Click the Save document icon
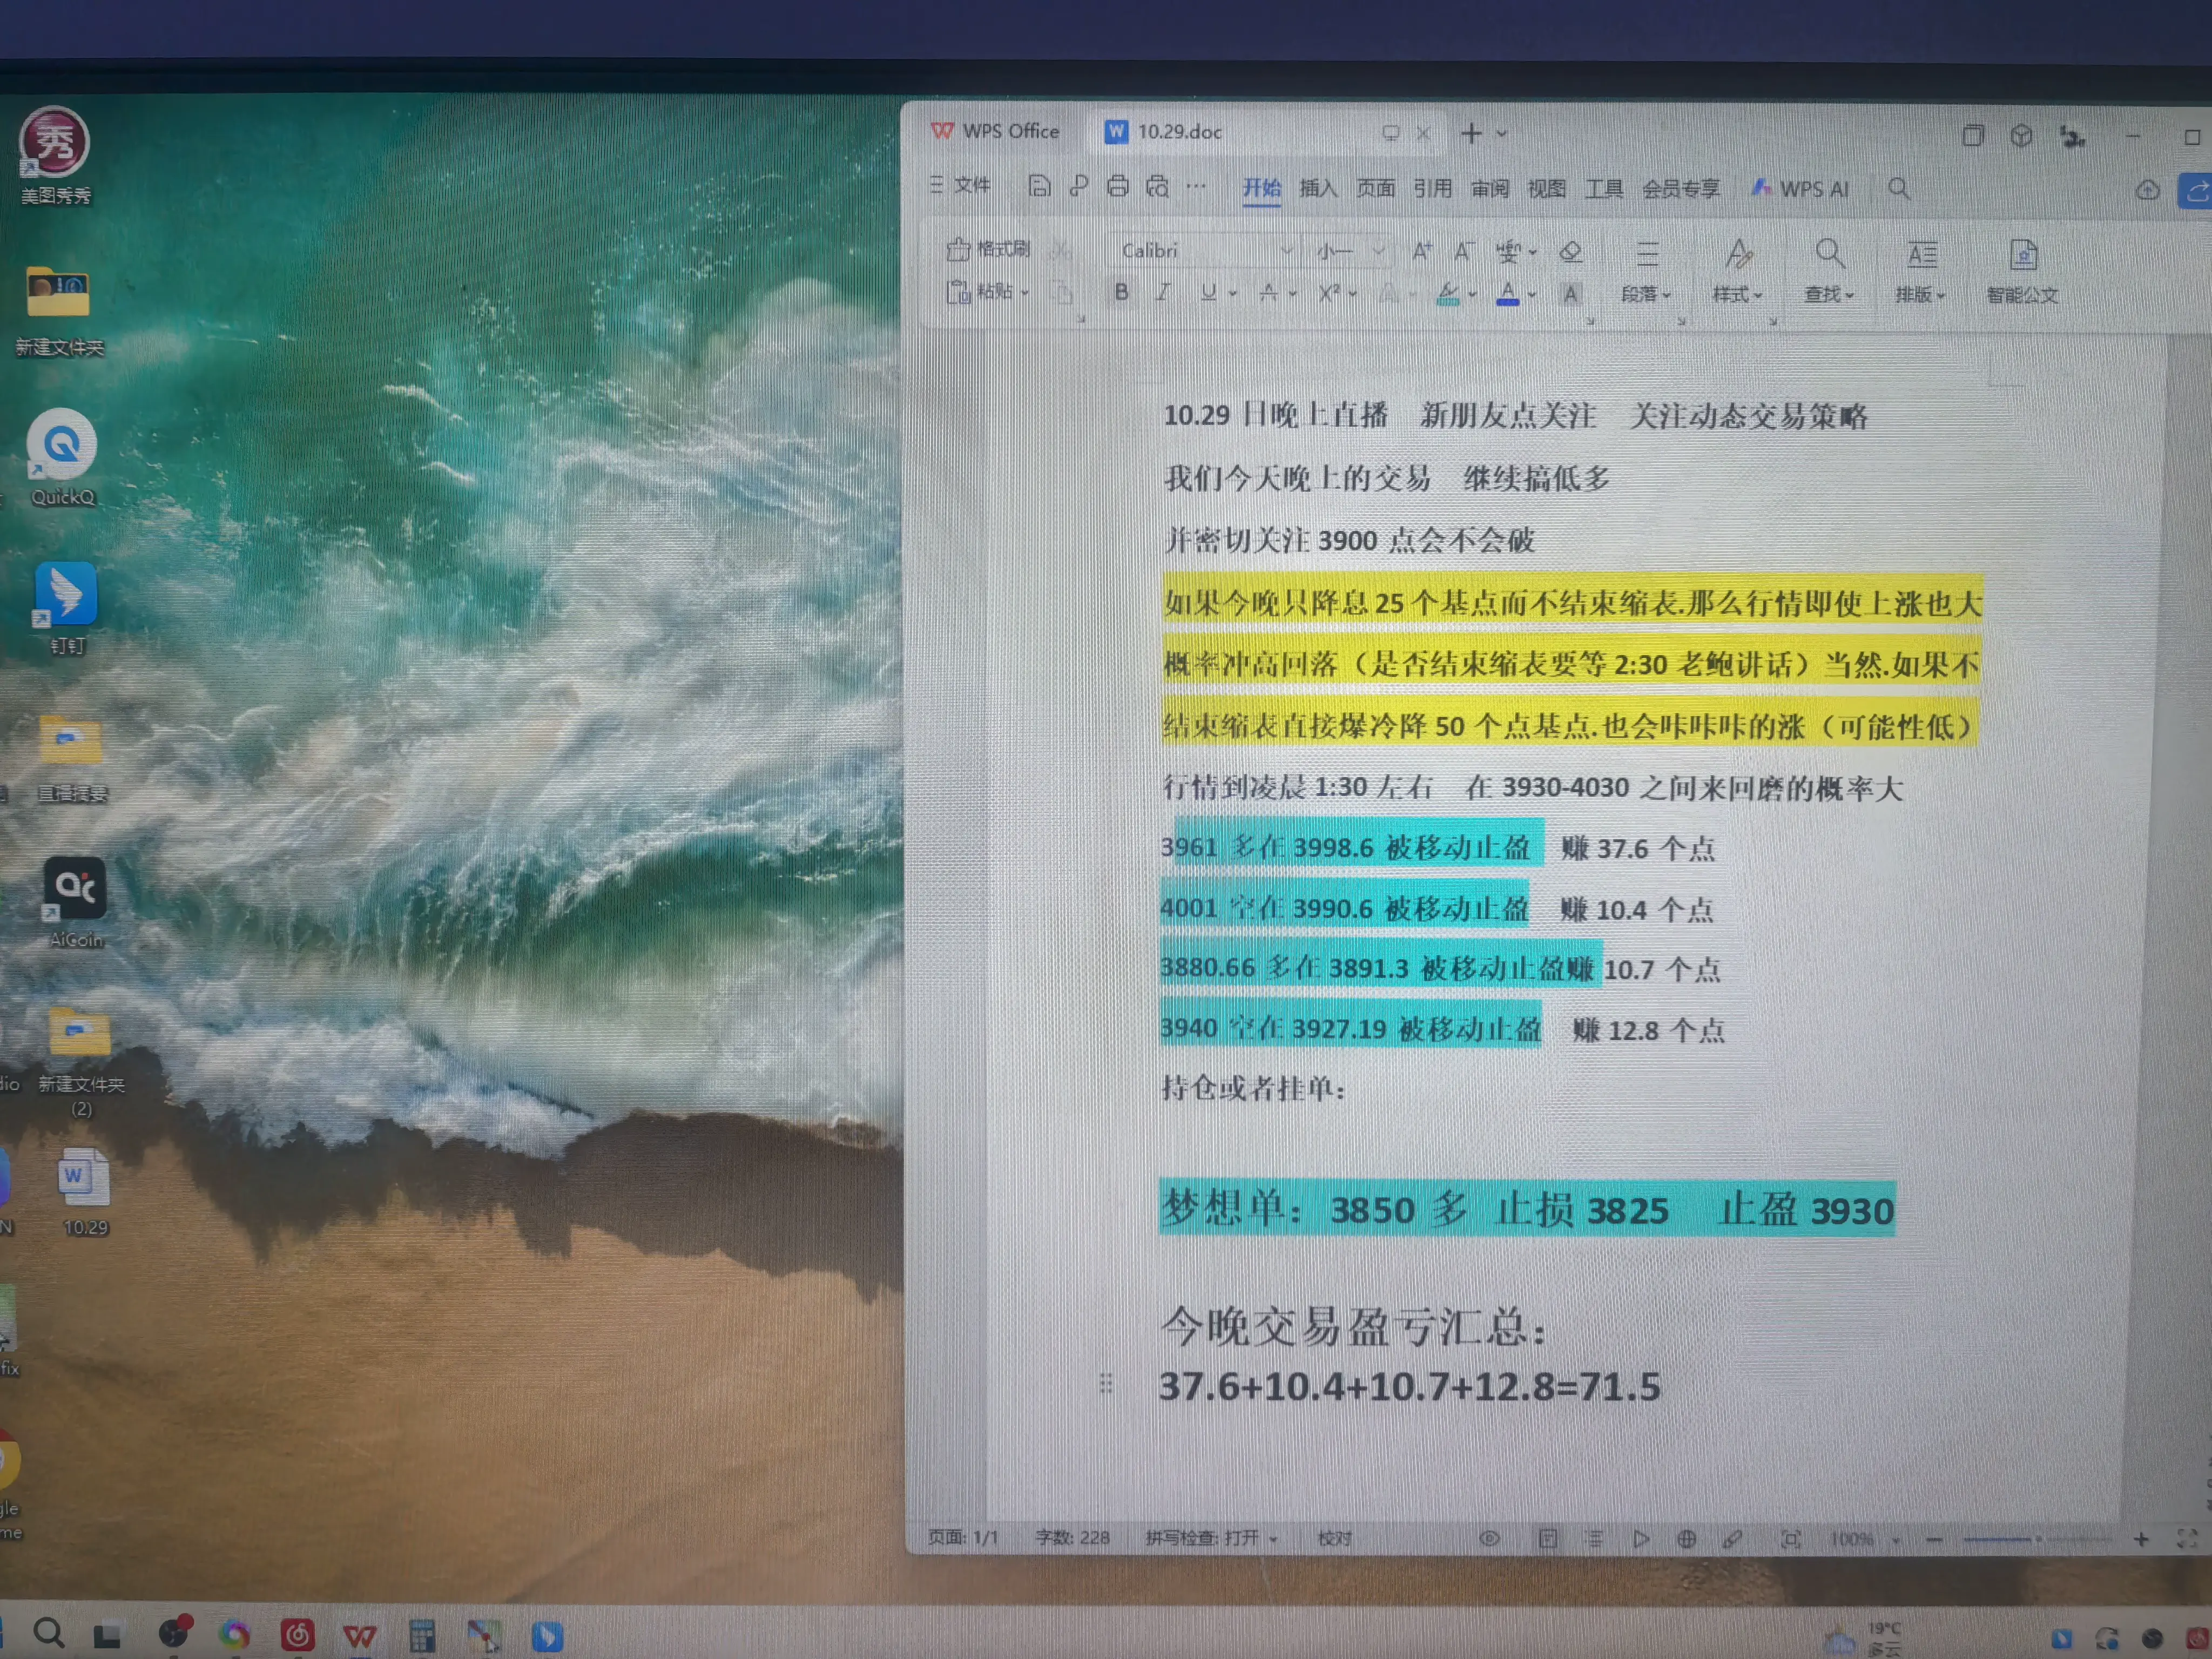Viewport: 2212px width, 1659px height. pos(1039,186)
